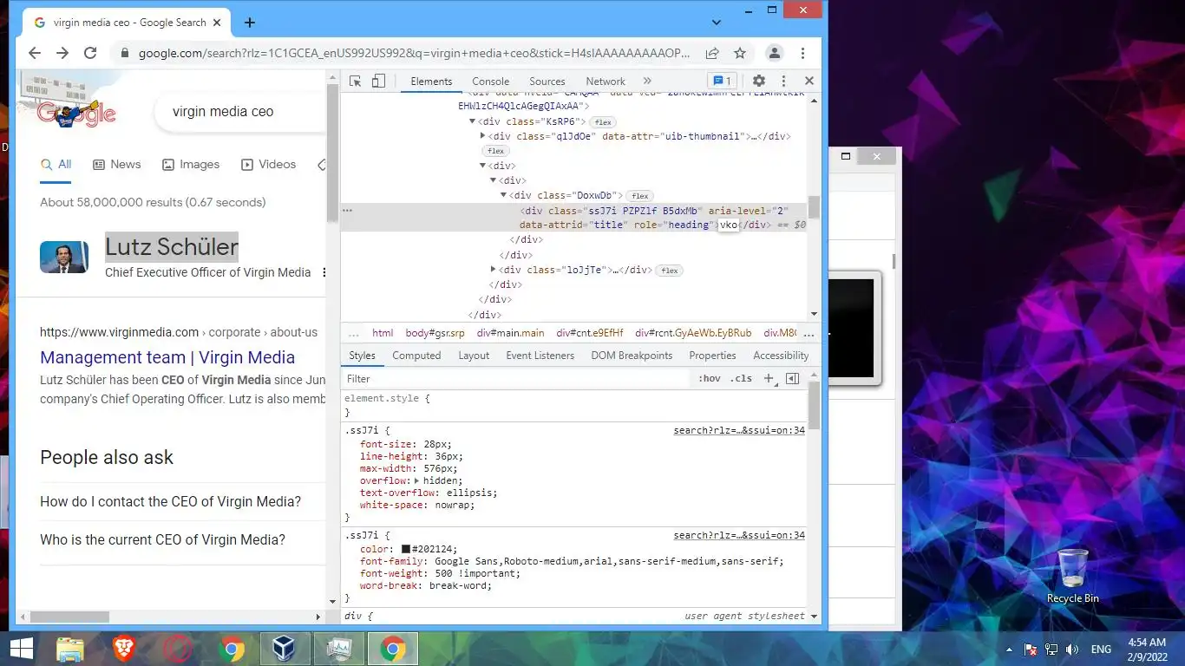Image resolution: width=1185 pixels, height=666 pixels.
Task: Click the #202124 color swatch
Action: (405, 549)
